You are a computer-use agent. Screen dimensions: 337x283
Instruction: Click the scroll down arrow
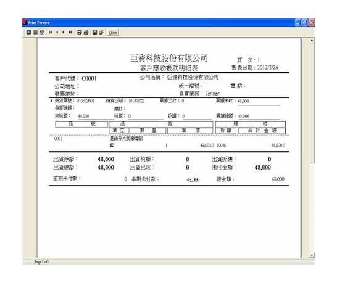312,255
